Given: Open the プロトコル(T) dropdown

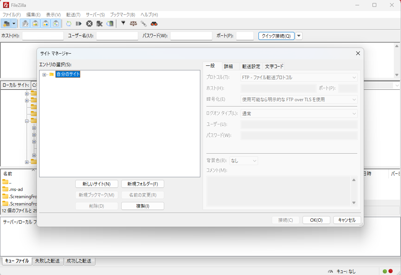Looking at the screenshot, I should coord(299,77).
